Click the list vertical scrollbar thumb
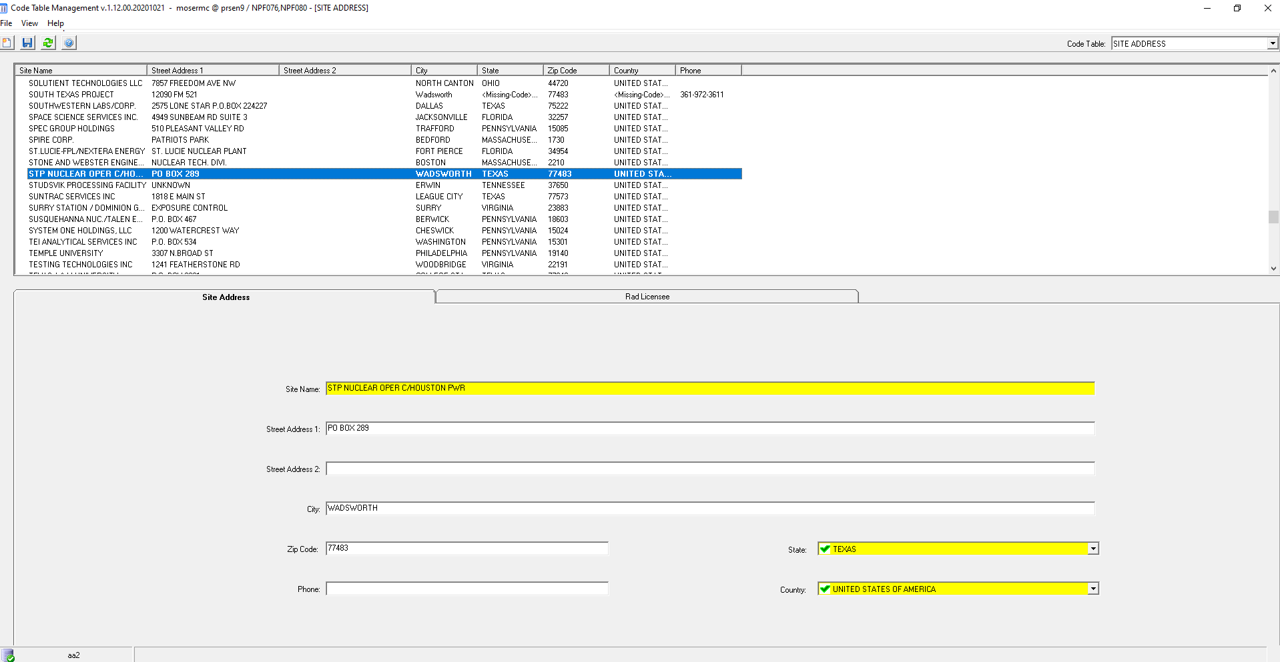The height and width of the screenshot is (662, 1280). click(1273, 217)
